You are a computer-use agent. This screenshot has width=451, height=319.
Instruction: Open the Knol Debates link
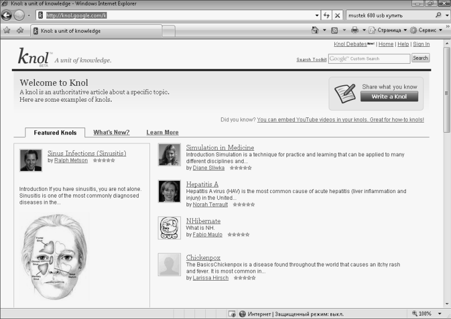pyautogui.click(x=350, y=44)
